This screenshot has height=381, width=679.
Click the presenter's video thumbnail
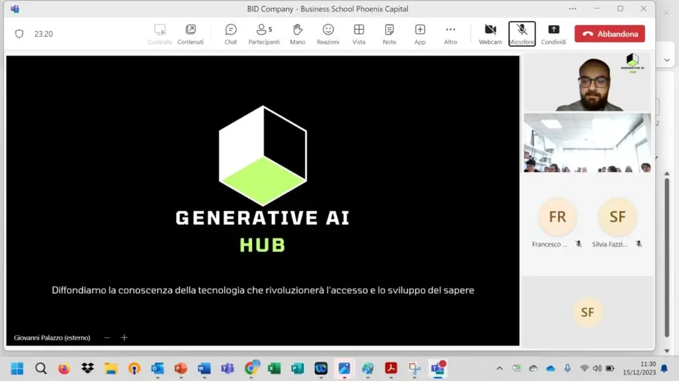pyautogui.click(x=587, y=83)
